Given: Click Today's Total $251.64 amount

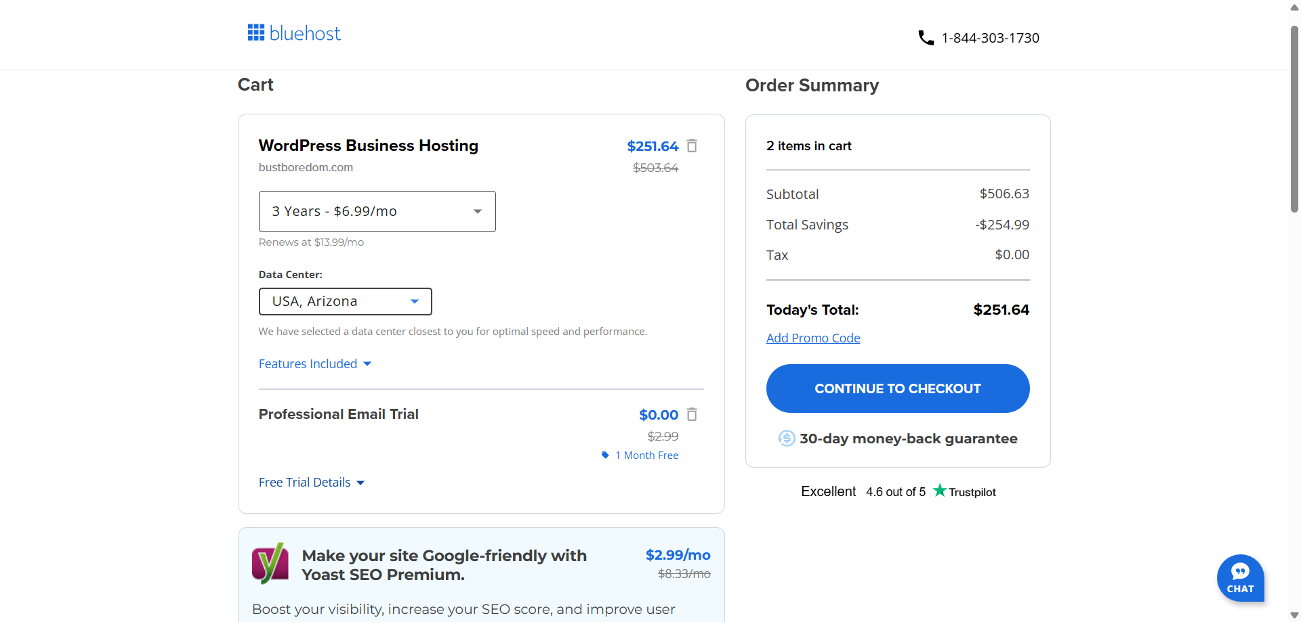Looking at the screenshot, I should (1001, 309).
